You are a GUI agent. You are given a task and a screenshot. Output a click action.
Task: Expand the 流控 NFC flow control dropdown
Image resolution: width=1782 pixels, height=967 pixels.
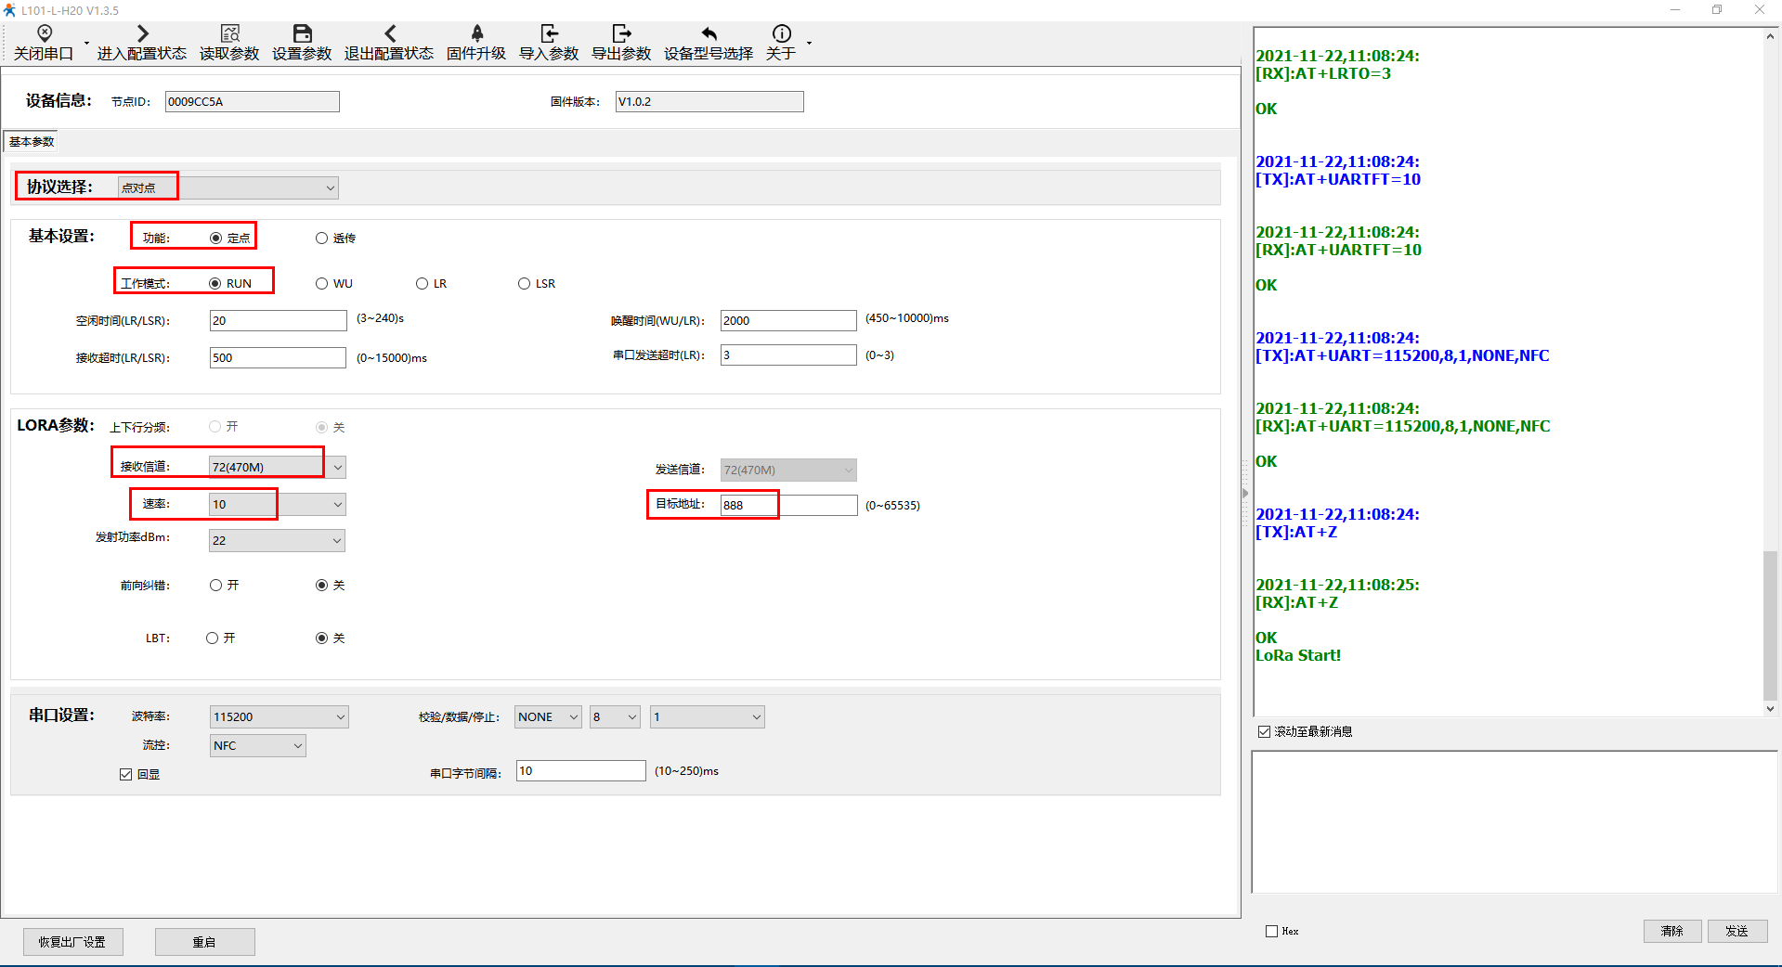297,745
